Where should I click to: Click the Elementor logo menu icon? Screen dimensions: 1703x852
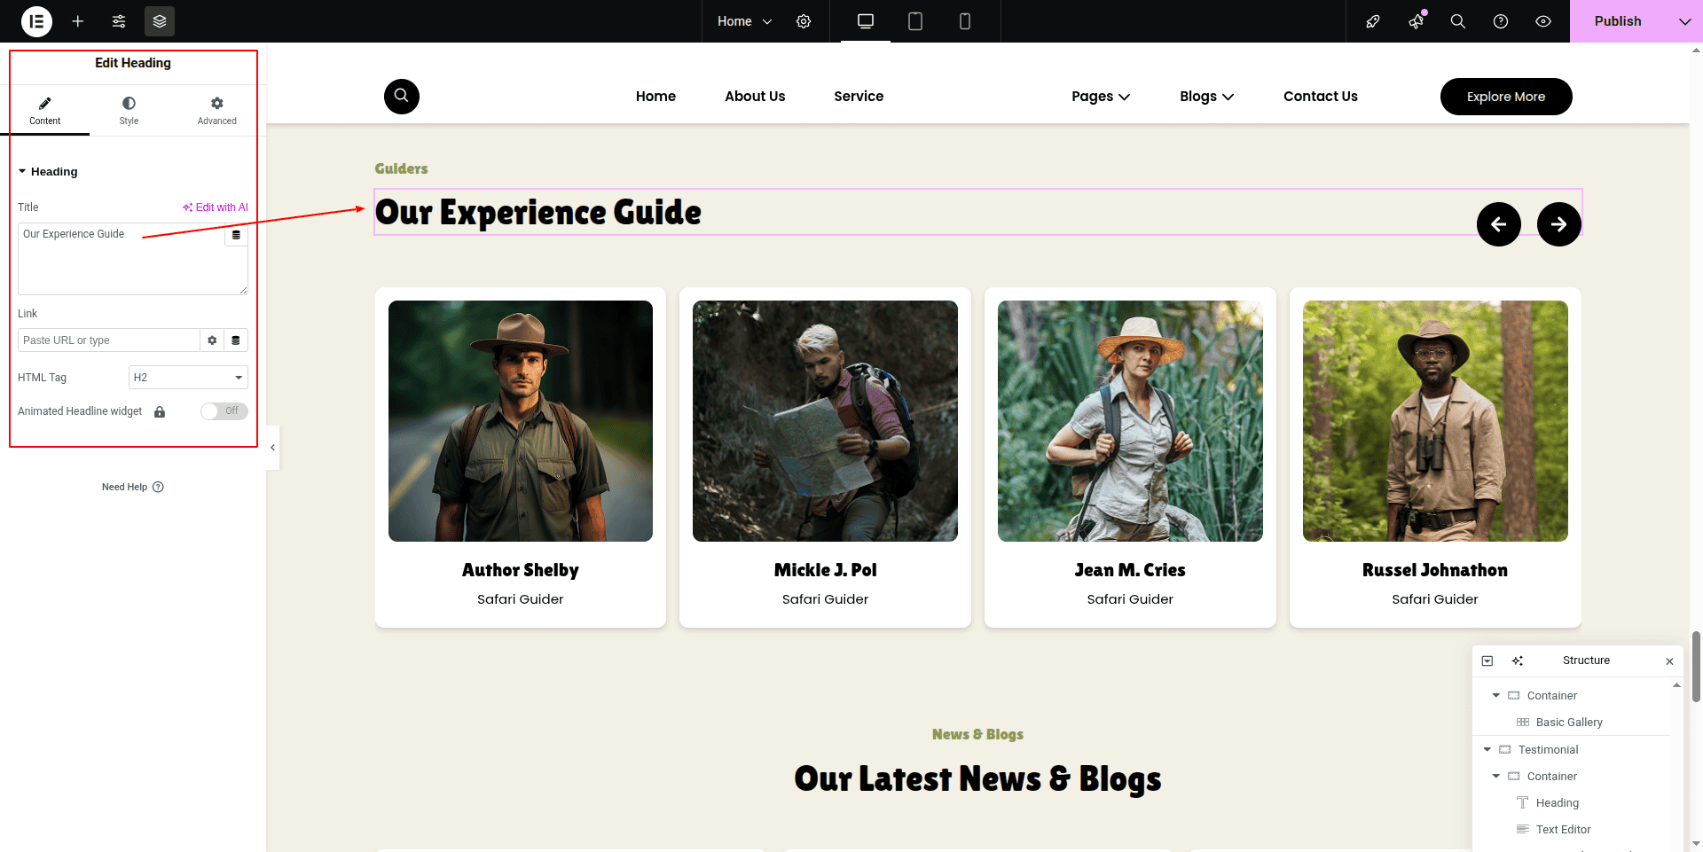pyautogui.click(x=36, y=21)
